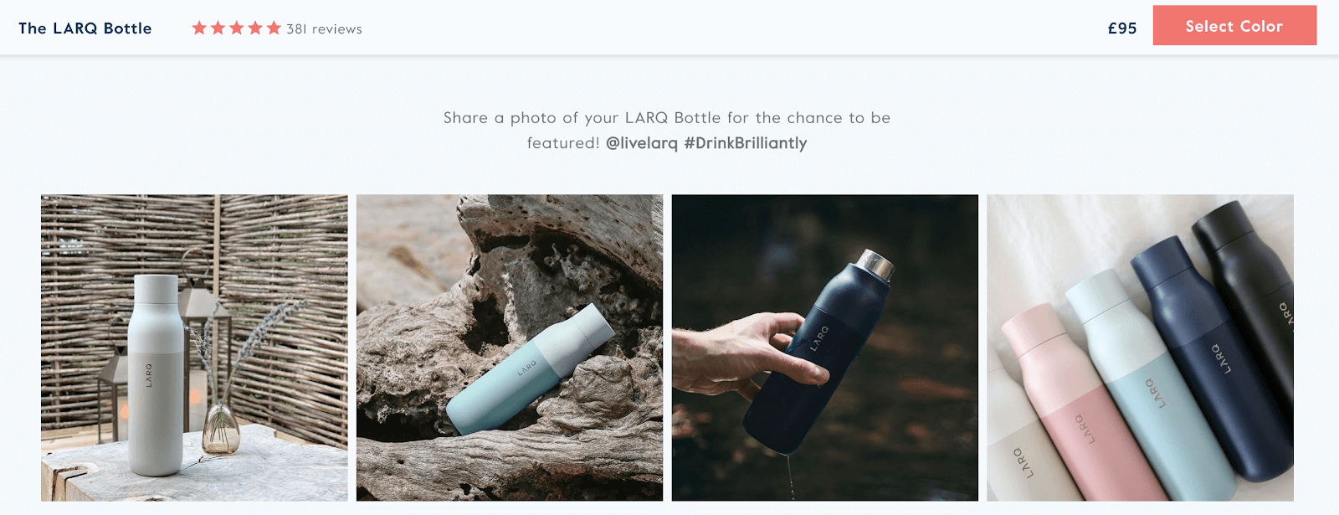Open the white bottle on table photo

[194, 348]
